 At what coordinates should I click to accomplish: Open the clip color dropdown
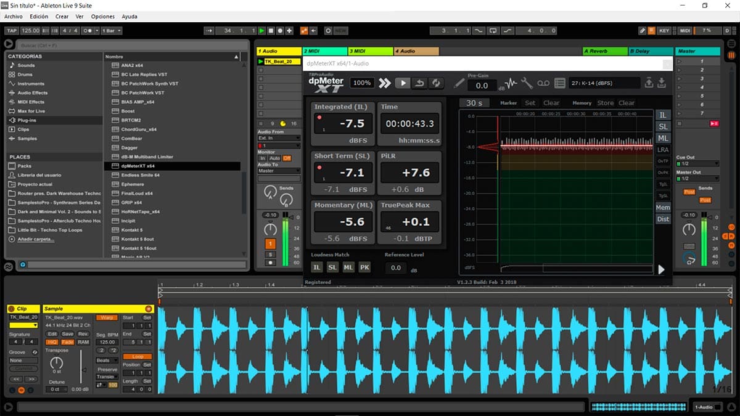pos(23,325)
